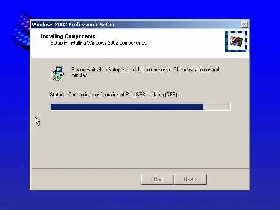Click the Windows flag logo in header

(x=236, y=42)
